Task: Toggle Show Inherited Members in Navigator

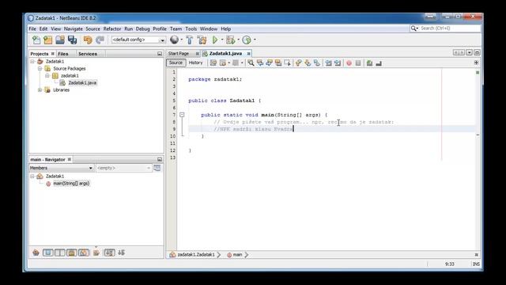Action: (36, 253)
